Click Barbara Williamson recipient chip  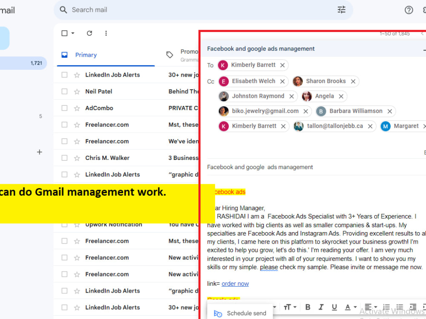tap(356, 111)
